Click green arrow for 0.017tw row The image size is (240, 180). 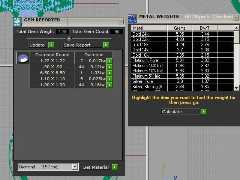pos(109,61)
